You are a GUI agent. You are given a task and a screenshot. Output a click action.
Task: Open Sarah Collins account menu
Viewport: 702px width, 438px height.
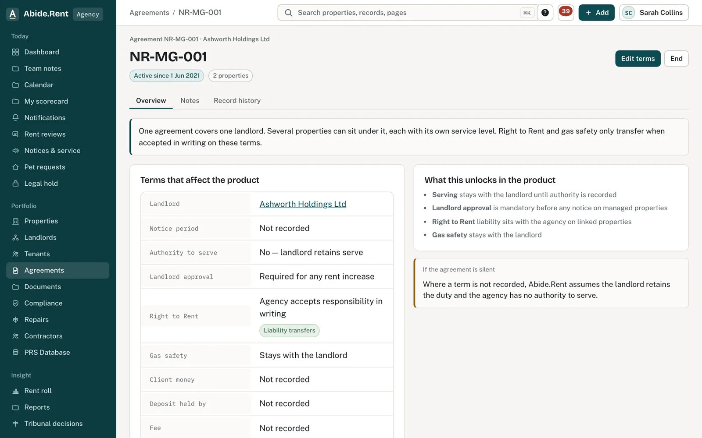click(x=654, y=13)
